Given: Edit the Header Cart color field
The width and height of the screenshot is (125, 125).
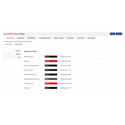Looking at the screenshot, I should [51, 57].
